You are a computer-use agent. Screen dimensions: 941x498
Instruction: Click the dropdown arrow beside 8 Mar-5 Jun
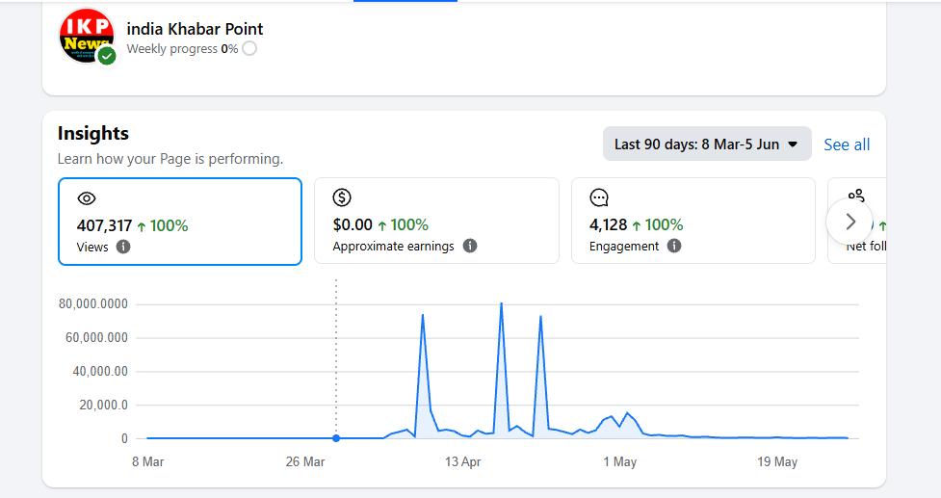pyautogui.click(x=793, y=144)
